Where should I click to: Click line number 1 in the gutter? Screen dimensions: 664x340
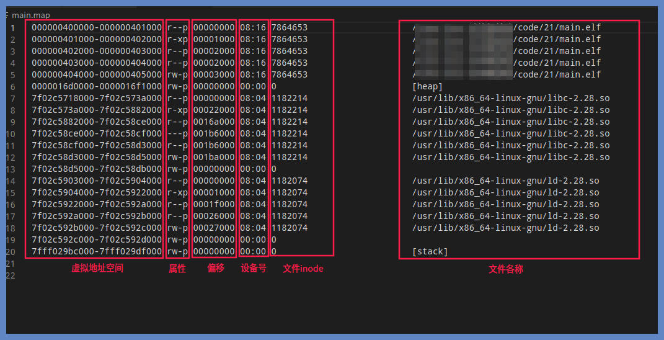12,27
